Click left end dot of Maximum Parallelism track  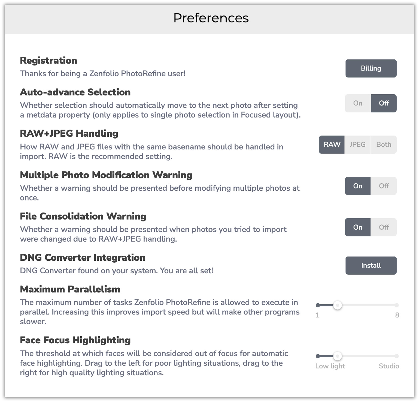318,305
